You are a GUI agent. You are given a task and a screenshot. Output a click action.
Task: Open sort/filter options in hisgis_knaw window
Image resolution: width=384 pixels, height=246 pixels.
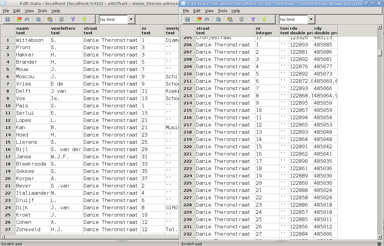[x=253, y=19]
